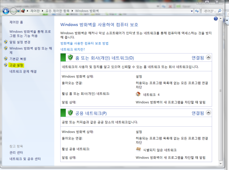
Task: Click shield icon beside 알림 설정 변경
Action: pyautogui.click(x=6, y=42)
